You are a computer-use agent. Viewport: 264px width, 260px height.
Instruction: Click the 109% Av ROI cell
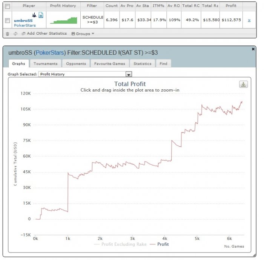[x=174, y=20]
